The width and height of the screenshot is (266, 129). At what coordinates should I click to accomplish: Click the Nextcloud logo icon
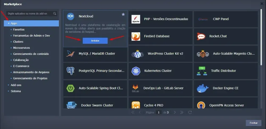tap(70, 16)
